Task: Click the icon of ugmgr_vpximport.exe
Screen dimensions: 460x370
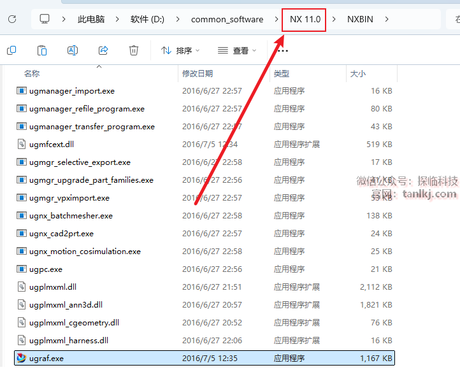Action: (x=22, y=198)
